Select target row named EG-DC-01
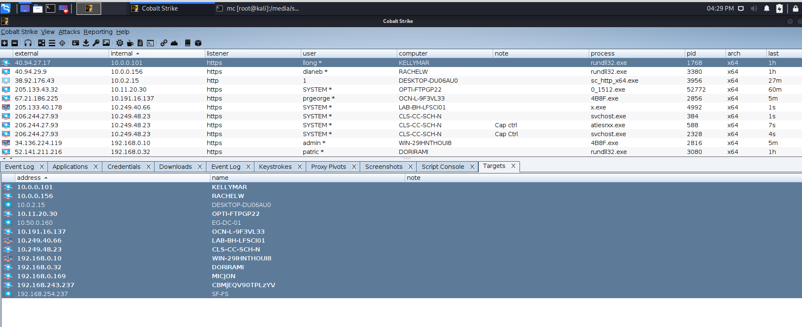802x327 pixels. (x=401, y=223)
